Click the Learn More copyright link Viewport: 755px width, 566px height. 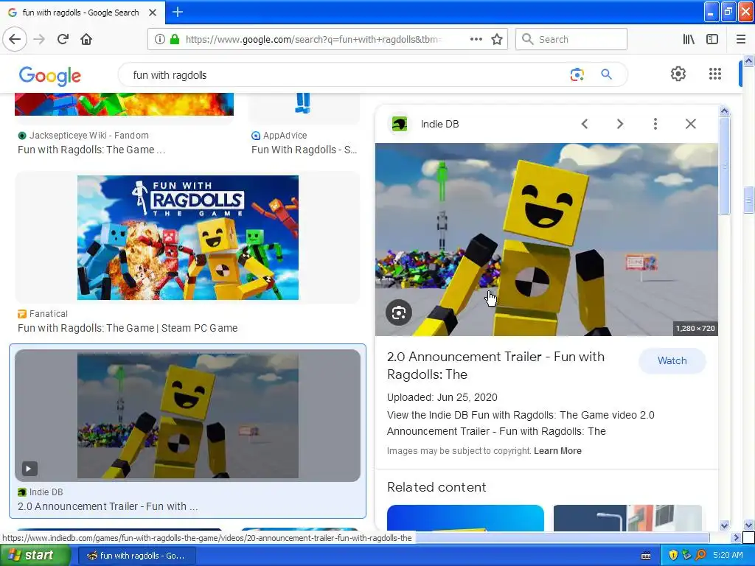[x=557, y=451]
